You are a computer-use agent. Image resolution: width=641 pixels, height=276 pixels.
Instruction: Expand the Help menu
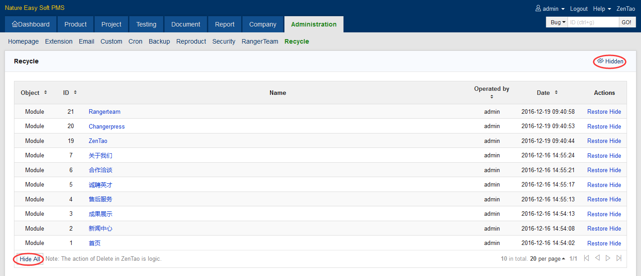point(602,9)
